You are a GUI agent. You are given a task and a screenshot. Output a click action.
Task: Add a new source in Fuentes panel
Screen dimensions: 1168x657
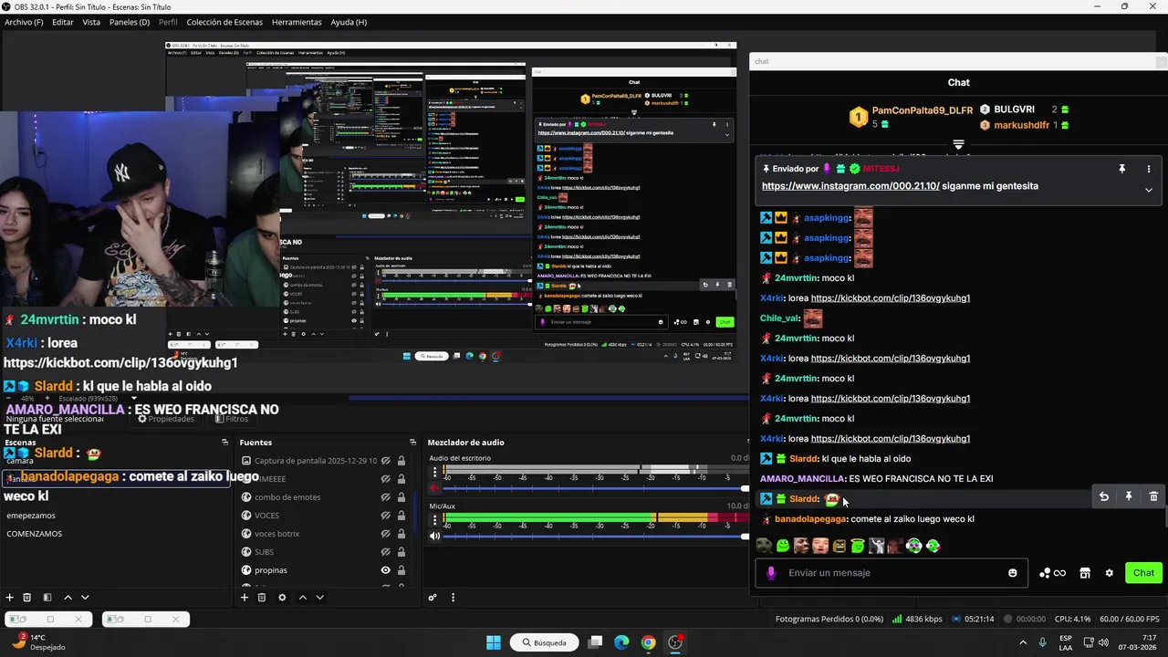(x=244, y=598)
